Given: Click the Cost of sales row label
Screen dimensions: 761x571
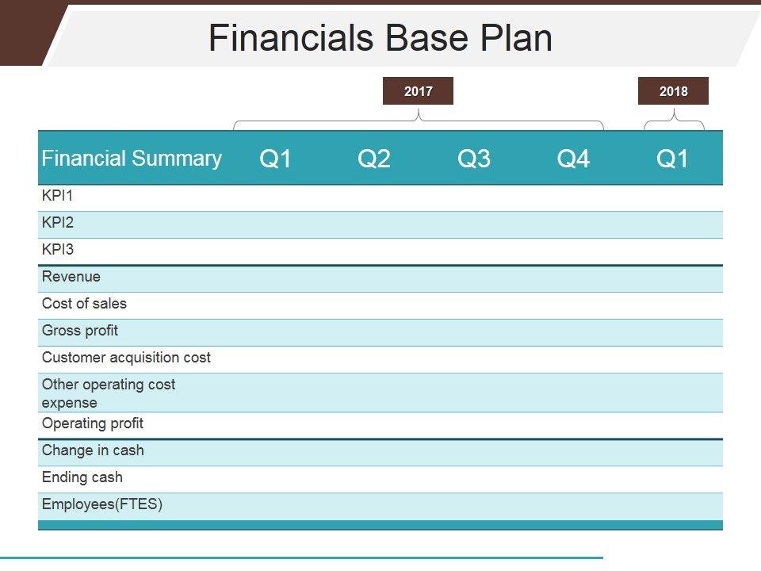Looking at the screenshot, I should coord(84,304).
